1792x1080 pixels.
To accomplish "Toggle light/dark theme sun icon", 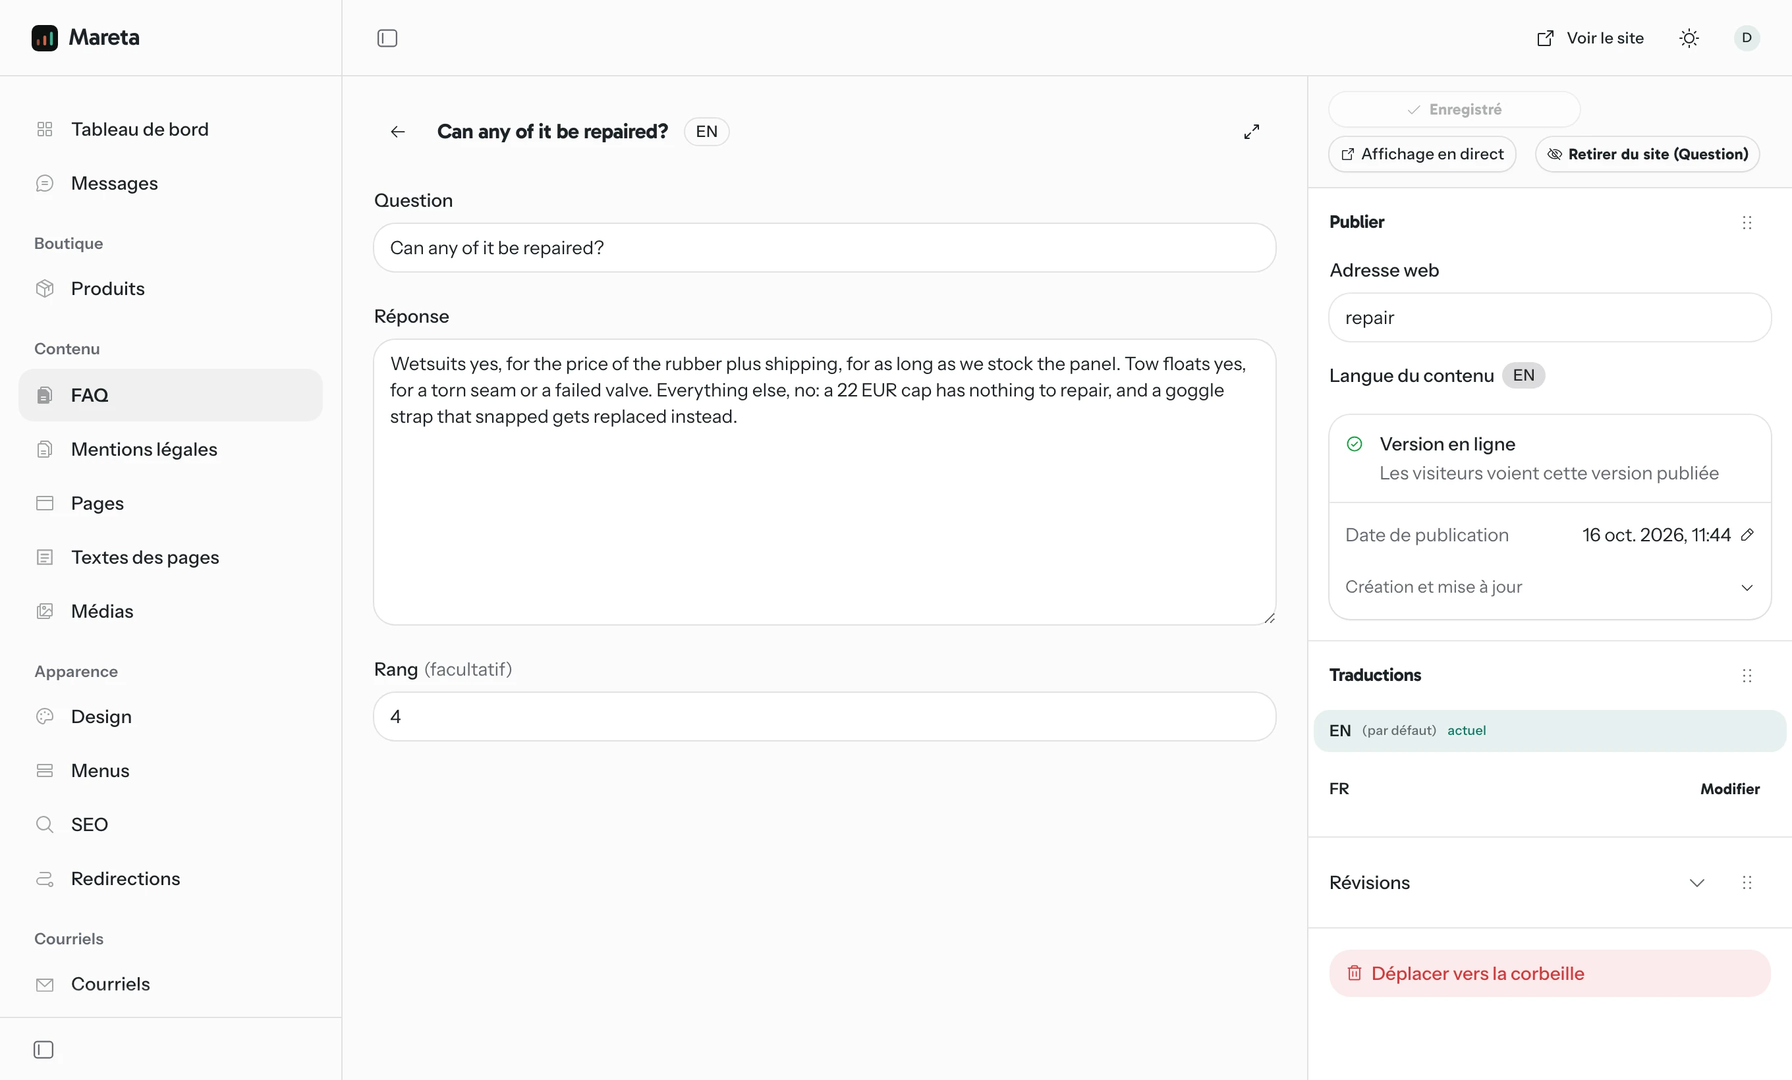I will (1689, 38).
